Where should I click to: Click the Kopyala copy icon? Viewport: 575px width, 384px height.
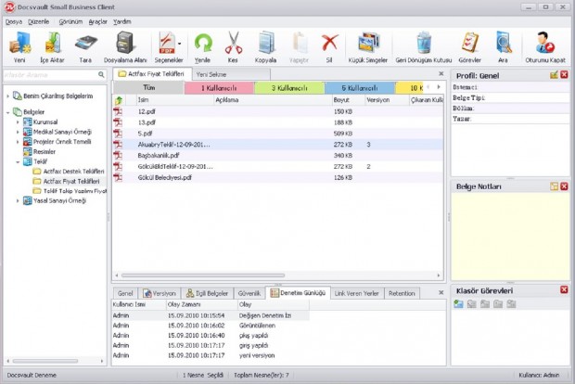(x=266, y=43)
